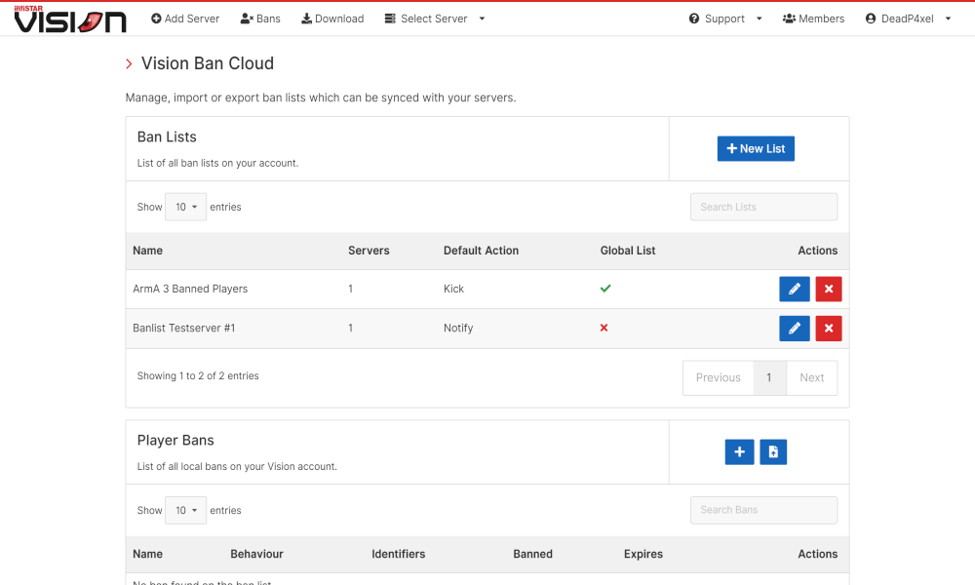The width and height of the screenshot is (975, 585).
Task: Focus the Search Lists input field
Action: click(763, 207)
